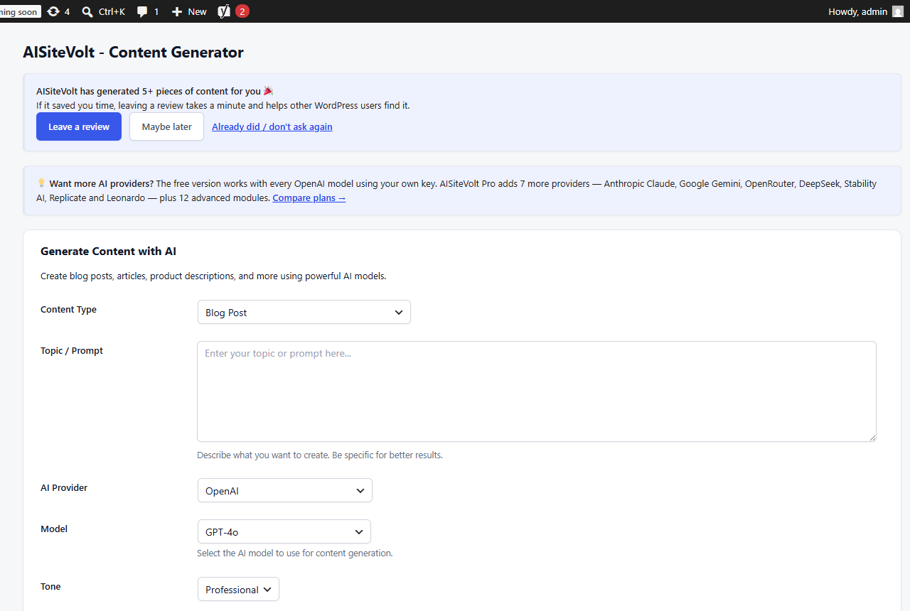Click the red Yoast notification badge showing 2
This screenshot has width=910, height=611.
tap(242, 11)
